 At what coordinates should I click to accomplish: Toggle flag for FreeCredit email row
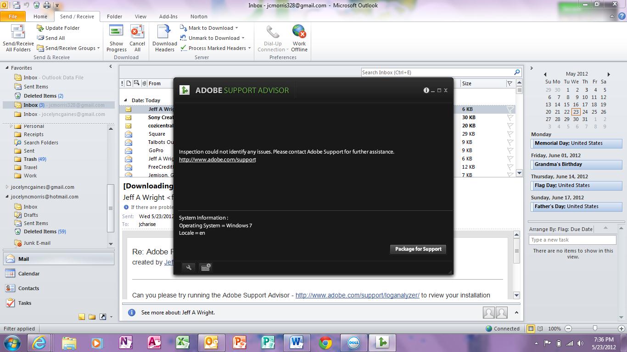click(510, 167)
